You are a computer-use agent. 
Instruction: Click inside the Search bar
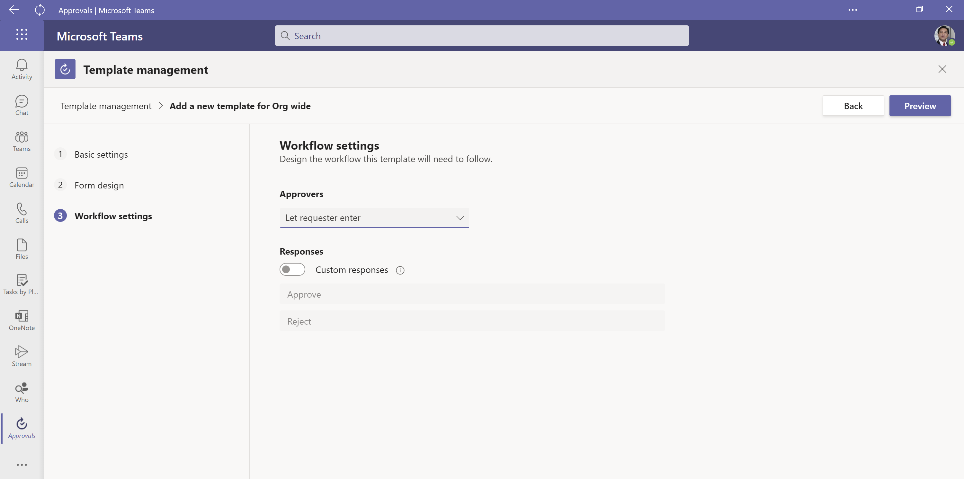(482, 36)
